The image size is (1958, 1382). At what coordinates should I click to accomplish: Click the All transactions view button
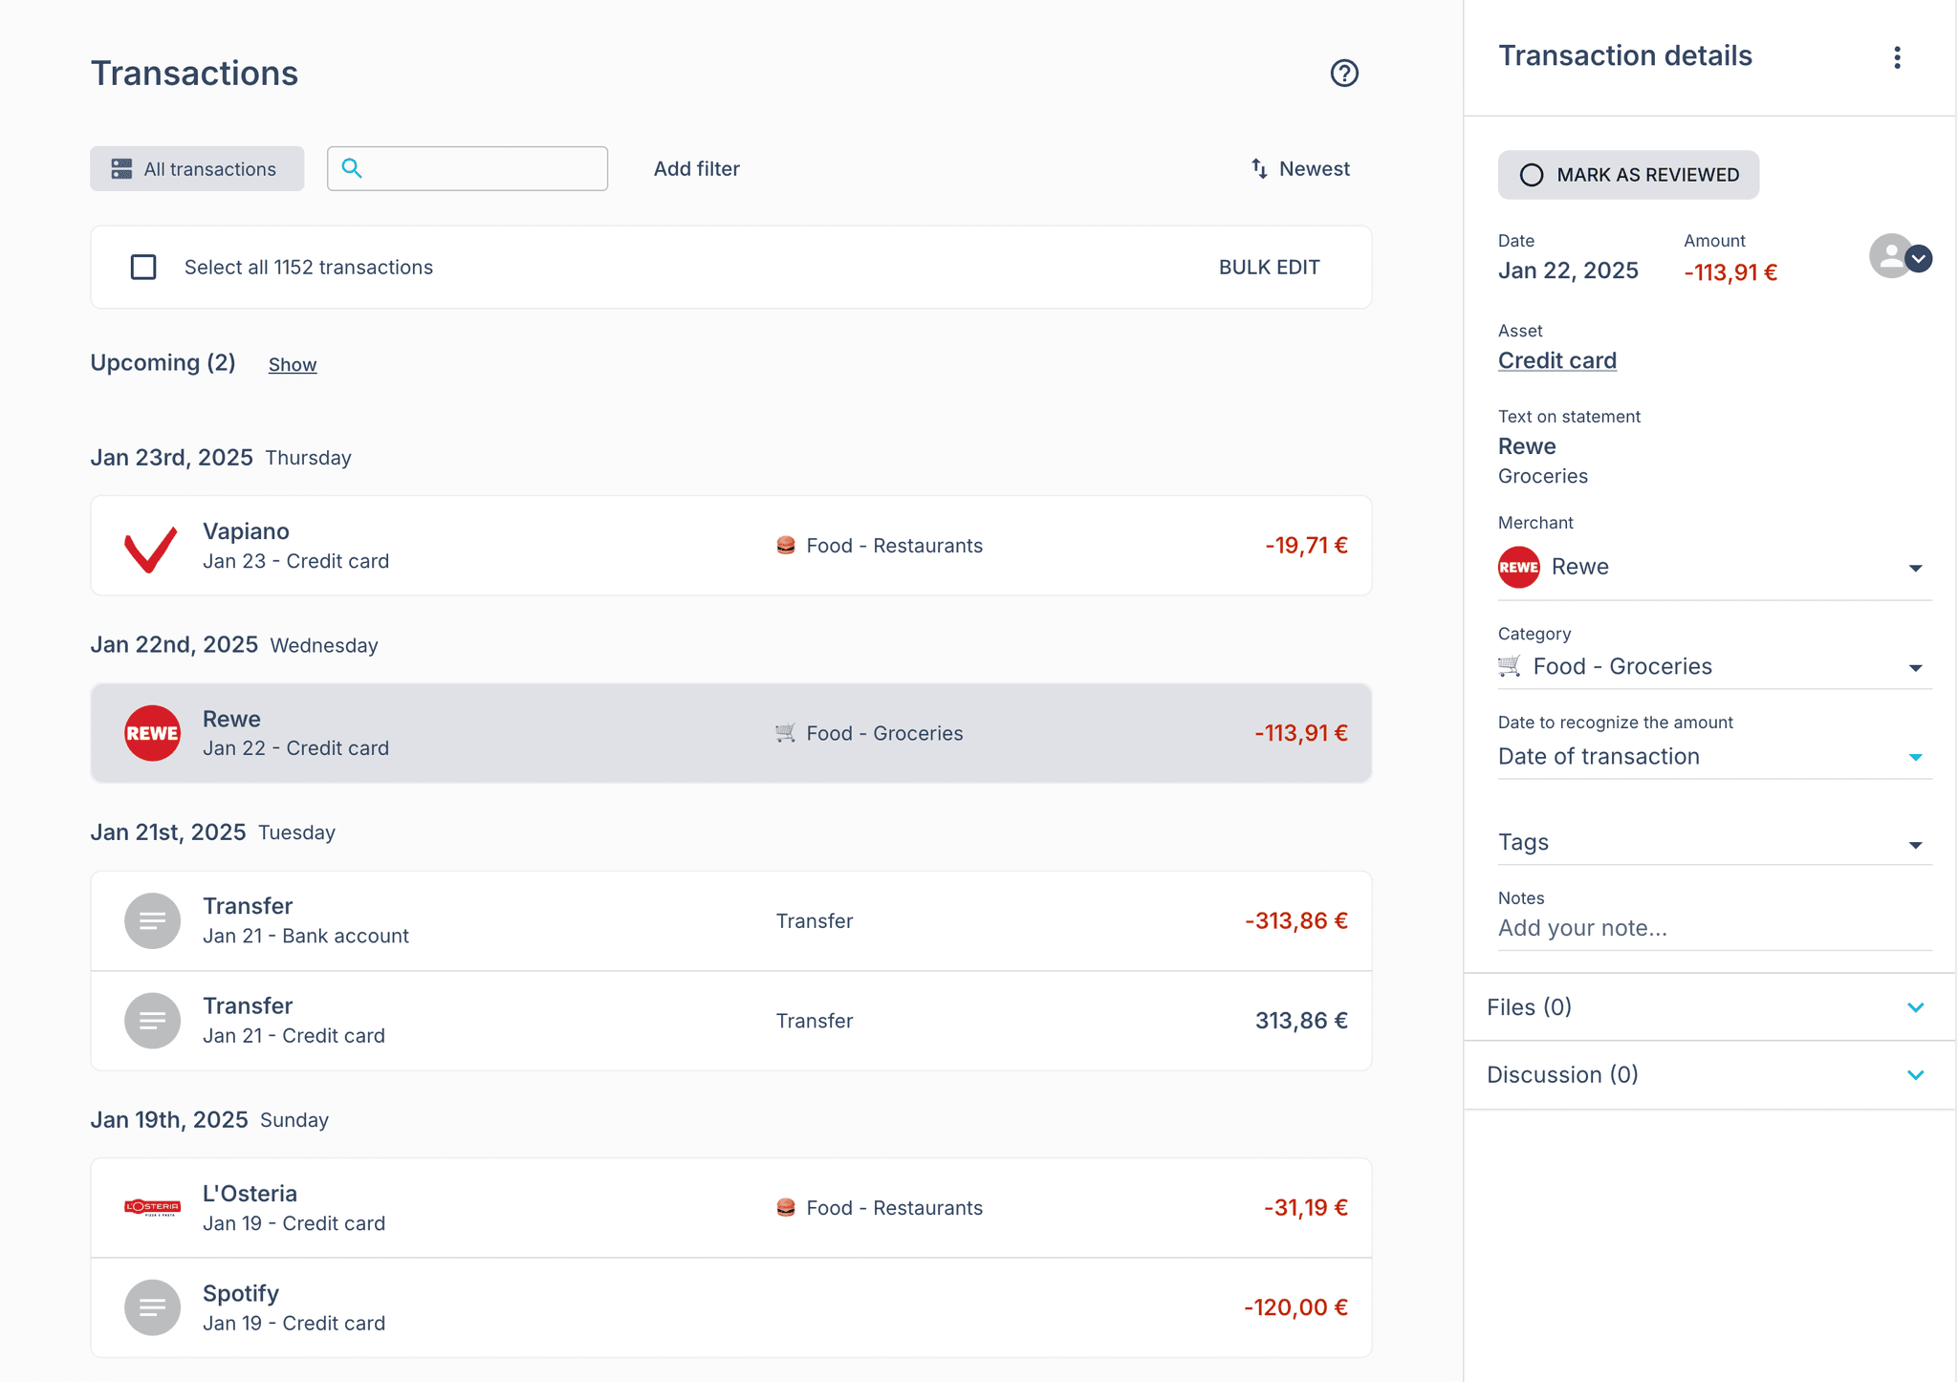click(x=197, y=169)
